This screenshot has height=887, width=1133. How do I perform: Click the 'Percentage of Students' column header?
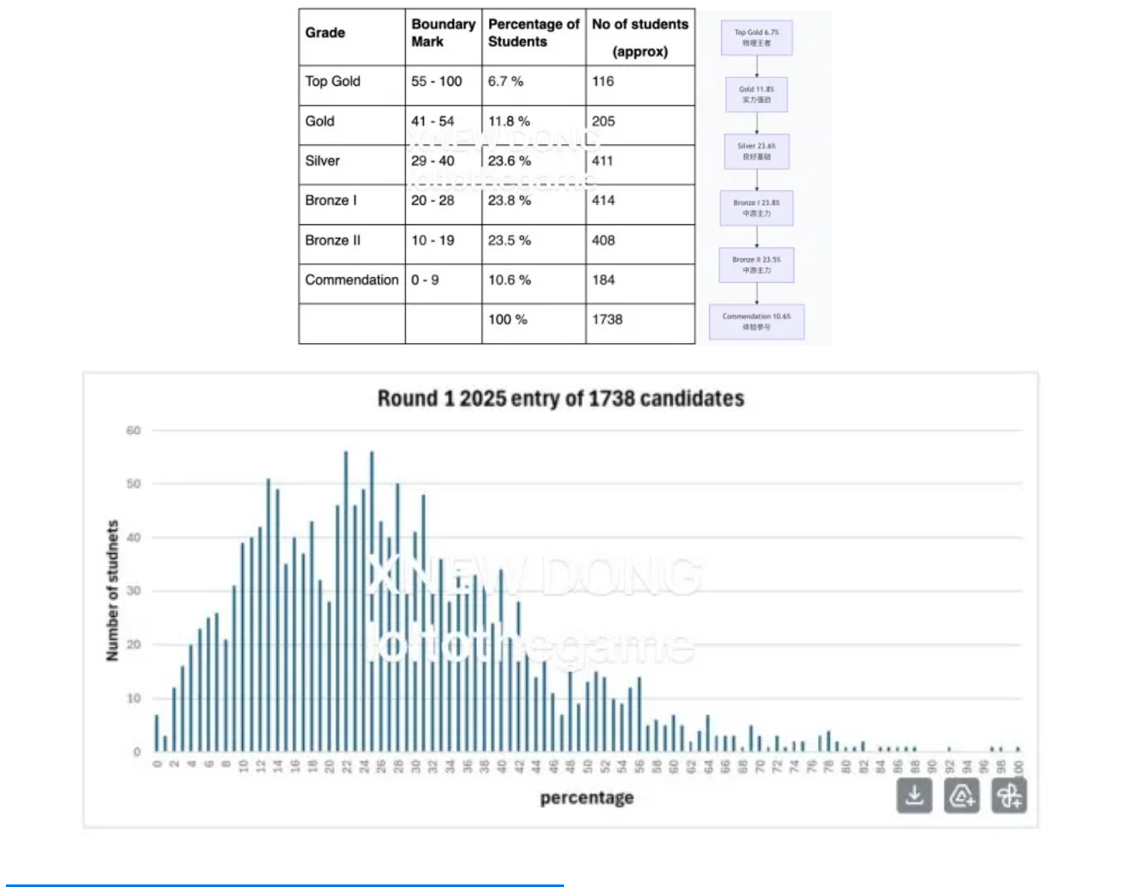click(533, 33)
